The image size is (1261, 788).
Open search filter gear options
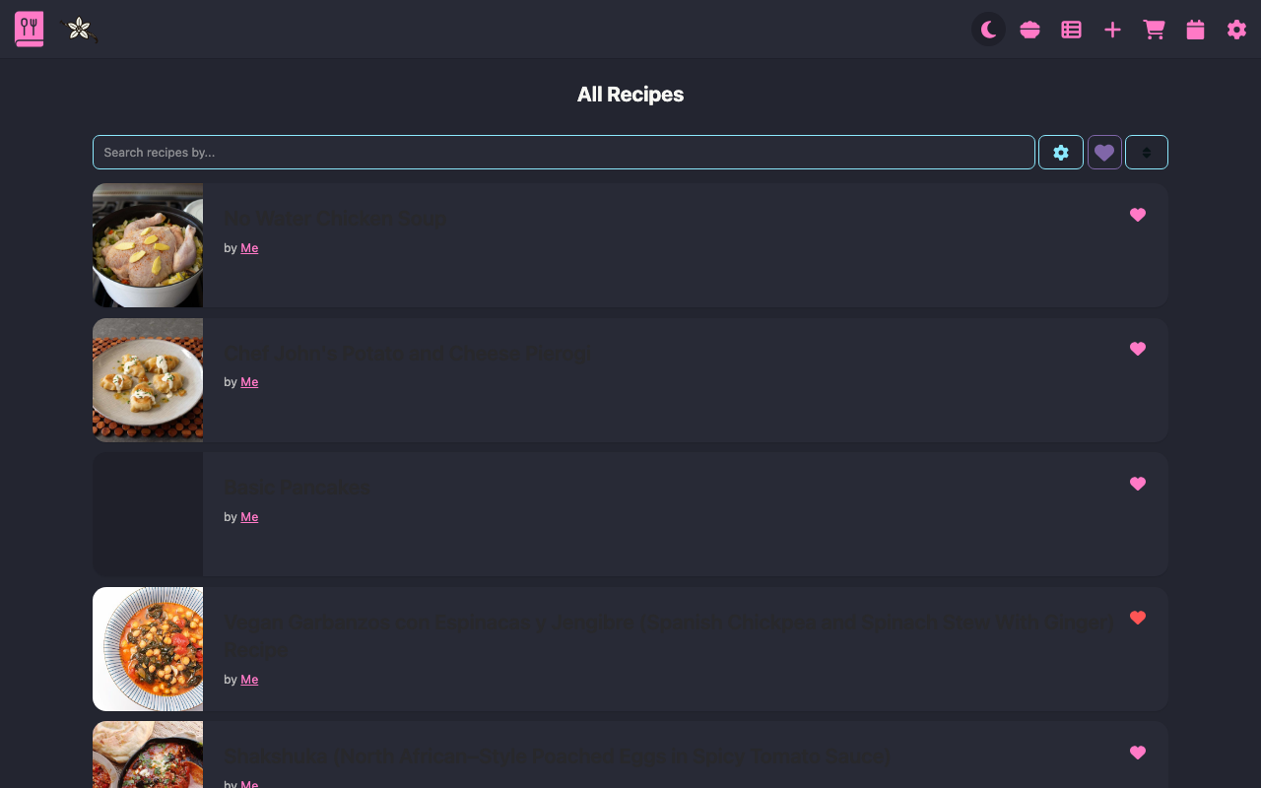(1061, 153)
